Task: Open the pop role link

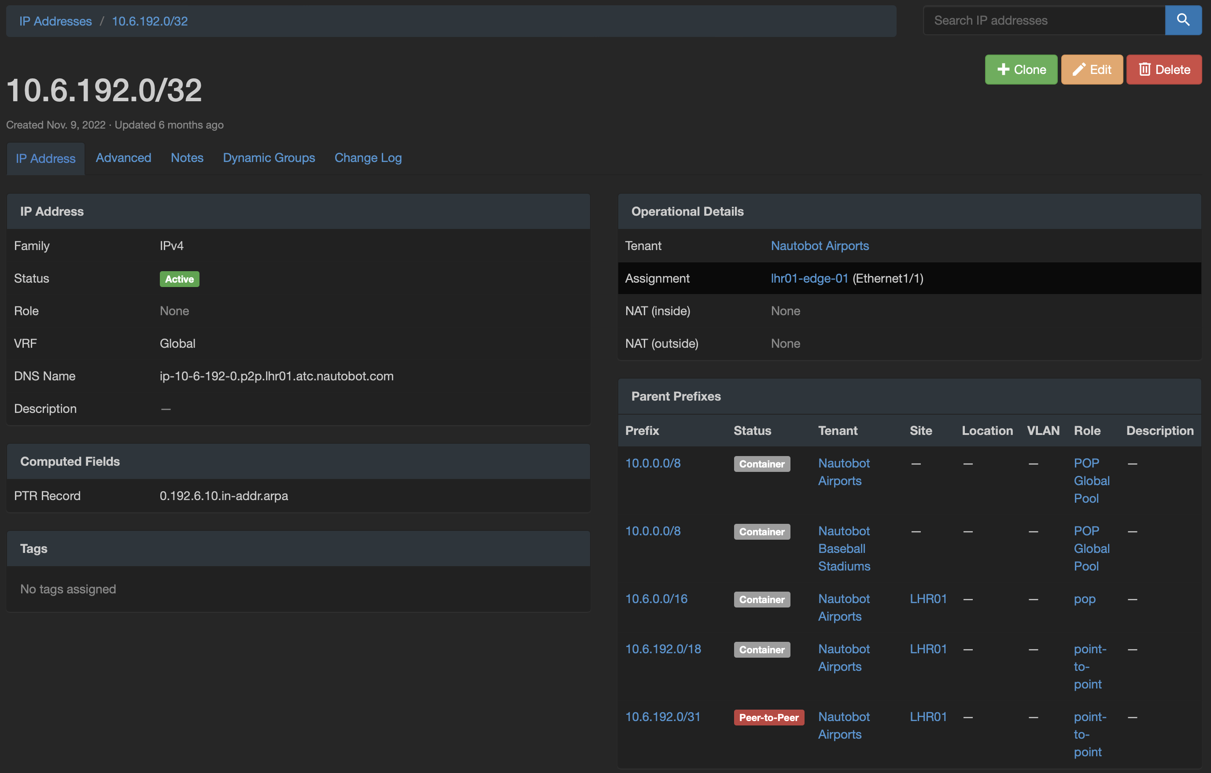Action: (x=1084, y=599)
